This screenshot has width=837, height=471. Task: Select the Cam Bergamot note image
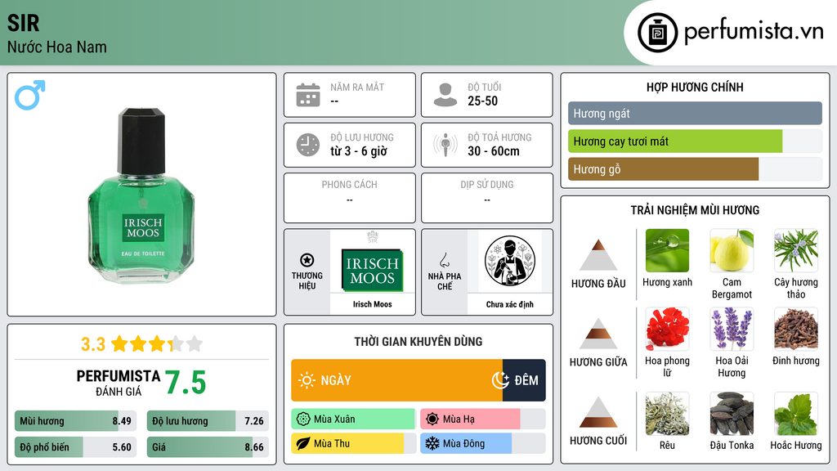pyautogui.click(x=732, y=250)
